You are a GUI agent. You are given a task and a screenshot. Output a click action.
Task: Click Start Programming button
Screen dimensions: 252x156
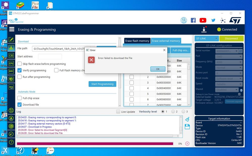click(x=102, y=84)
